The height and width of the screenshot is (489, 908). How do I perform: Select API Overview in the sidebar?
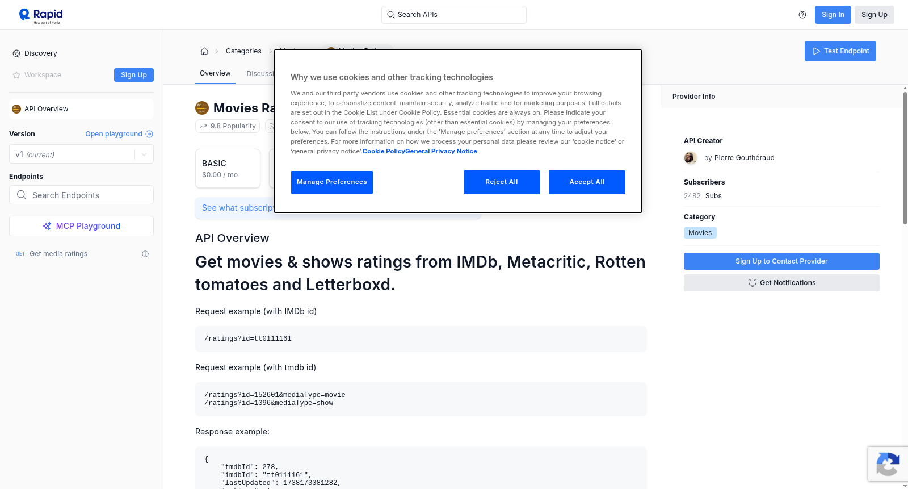coord(82,109)
